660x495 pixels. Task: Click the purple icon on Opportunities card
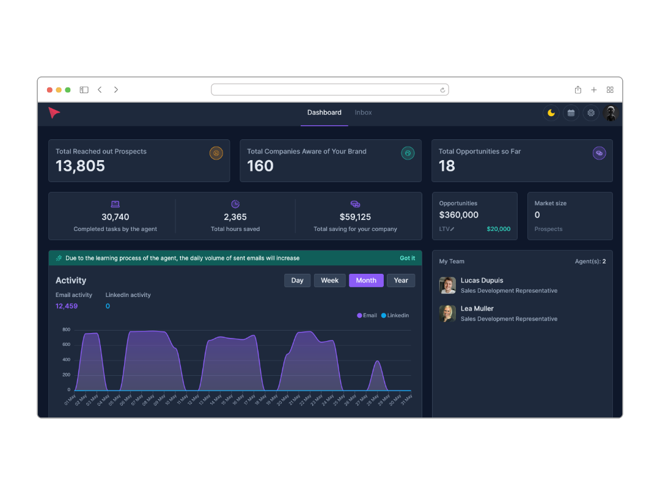(599, 153)
